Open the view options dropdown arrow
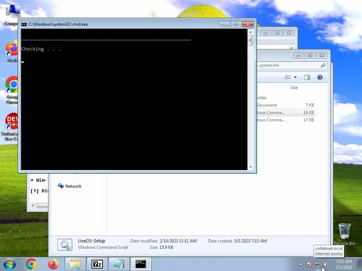This screenshot has width=362, height=271. pos(295,77)
